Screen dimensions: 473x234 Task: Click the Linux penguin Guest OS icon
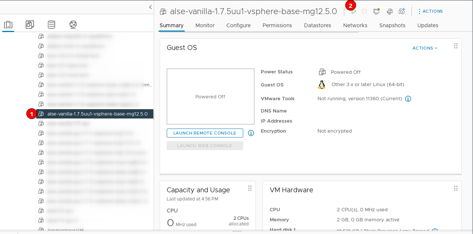[322, 85]
